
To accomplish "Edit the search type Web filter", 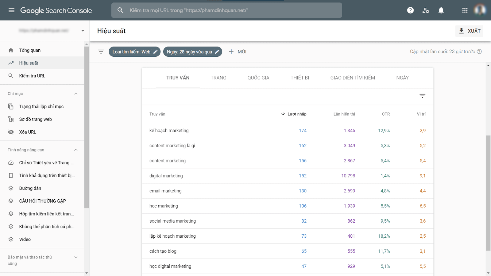I will coord(134,52).
